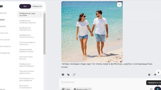Choose the compose poem shortcut

coord(4,33)
